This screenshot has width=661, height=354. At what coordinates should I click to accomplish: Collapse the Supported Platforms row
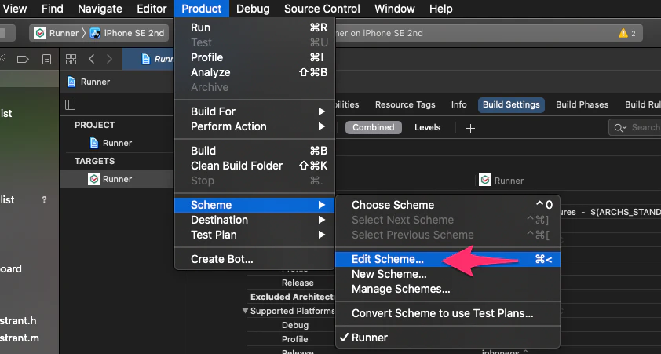tap(246, 311)
